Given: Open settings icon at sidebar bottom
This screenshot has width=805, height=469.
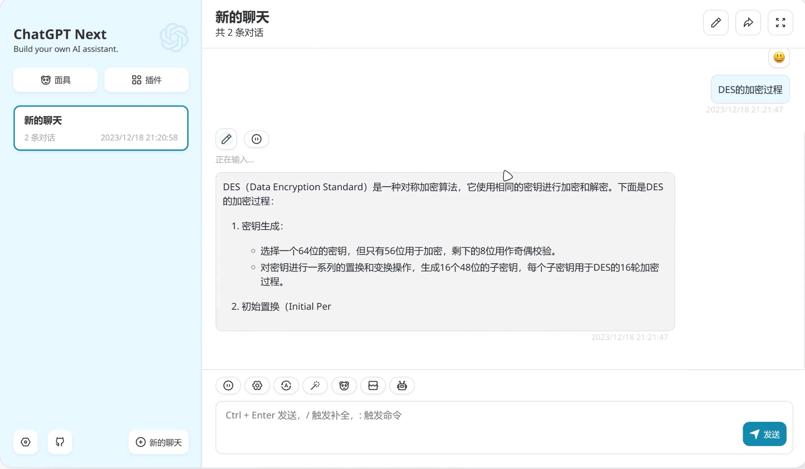Looking at the screenshot, I should click(25, 442).
